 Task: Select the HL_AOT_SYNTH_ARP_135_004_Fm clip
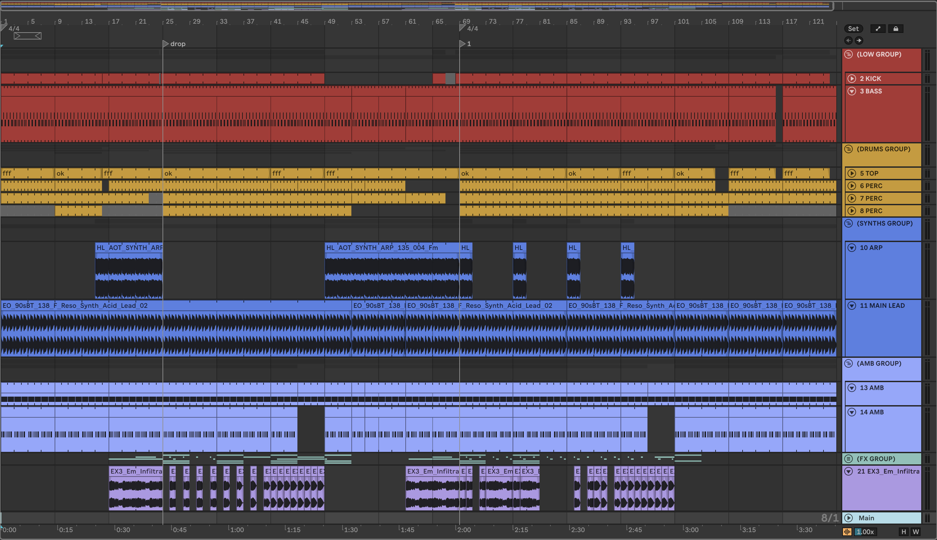pos(382,247)
